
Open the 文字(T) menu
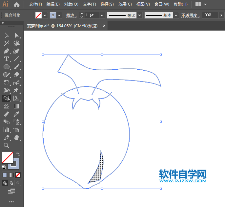pyautogui.click(x=90, y=4)
